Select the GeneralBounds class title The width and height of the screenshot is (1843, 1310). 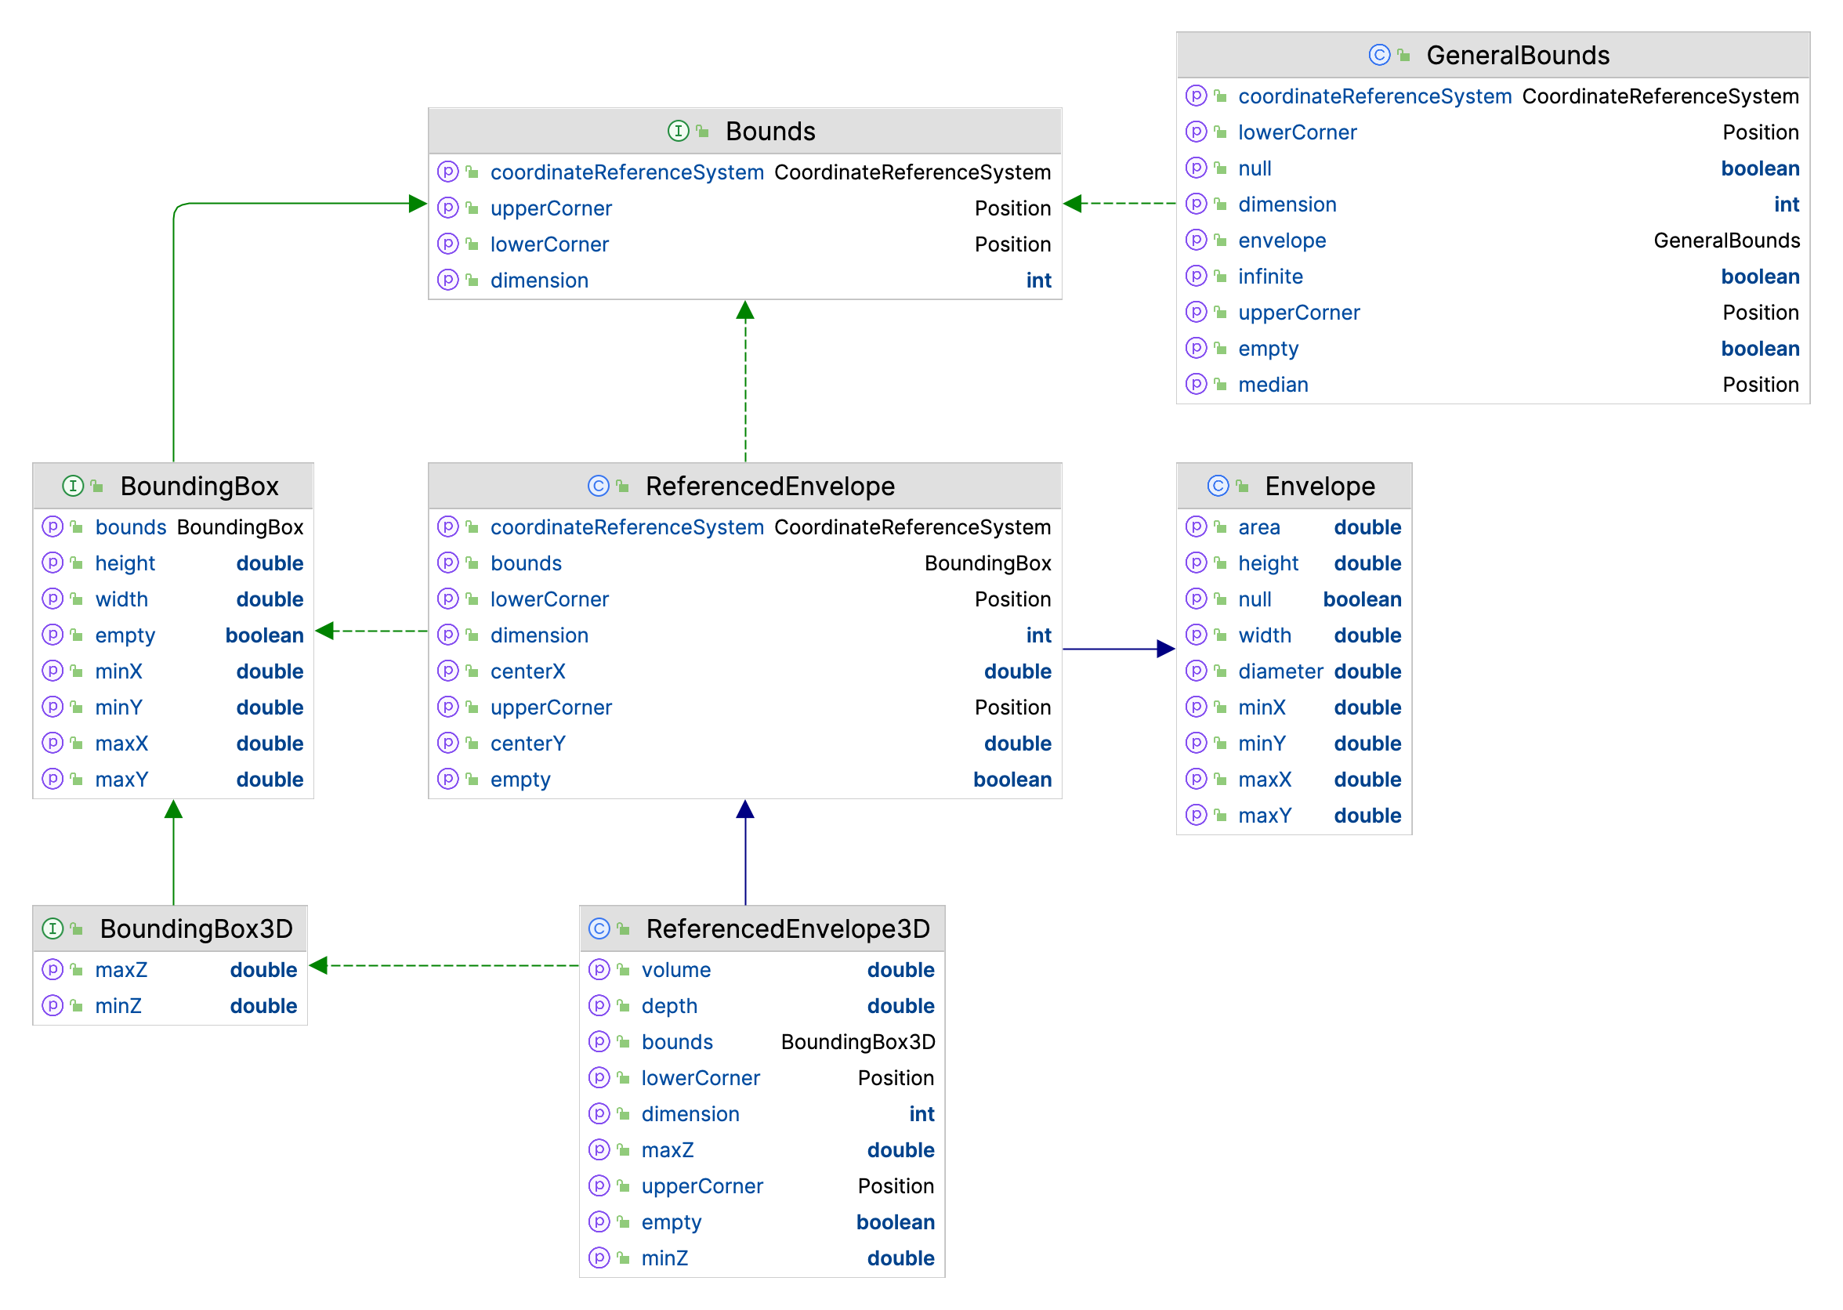(x=1518, y=55)
